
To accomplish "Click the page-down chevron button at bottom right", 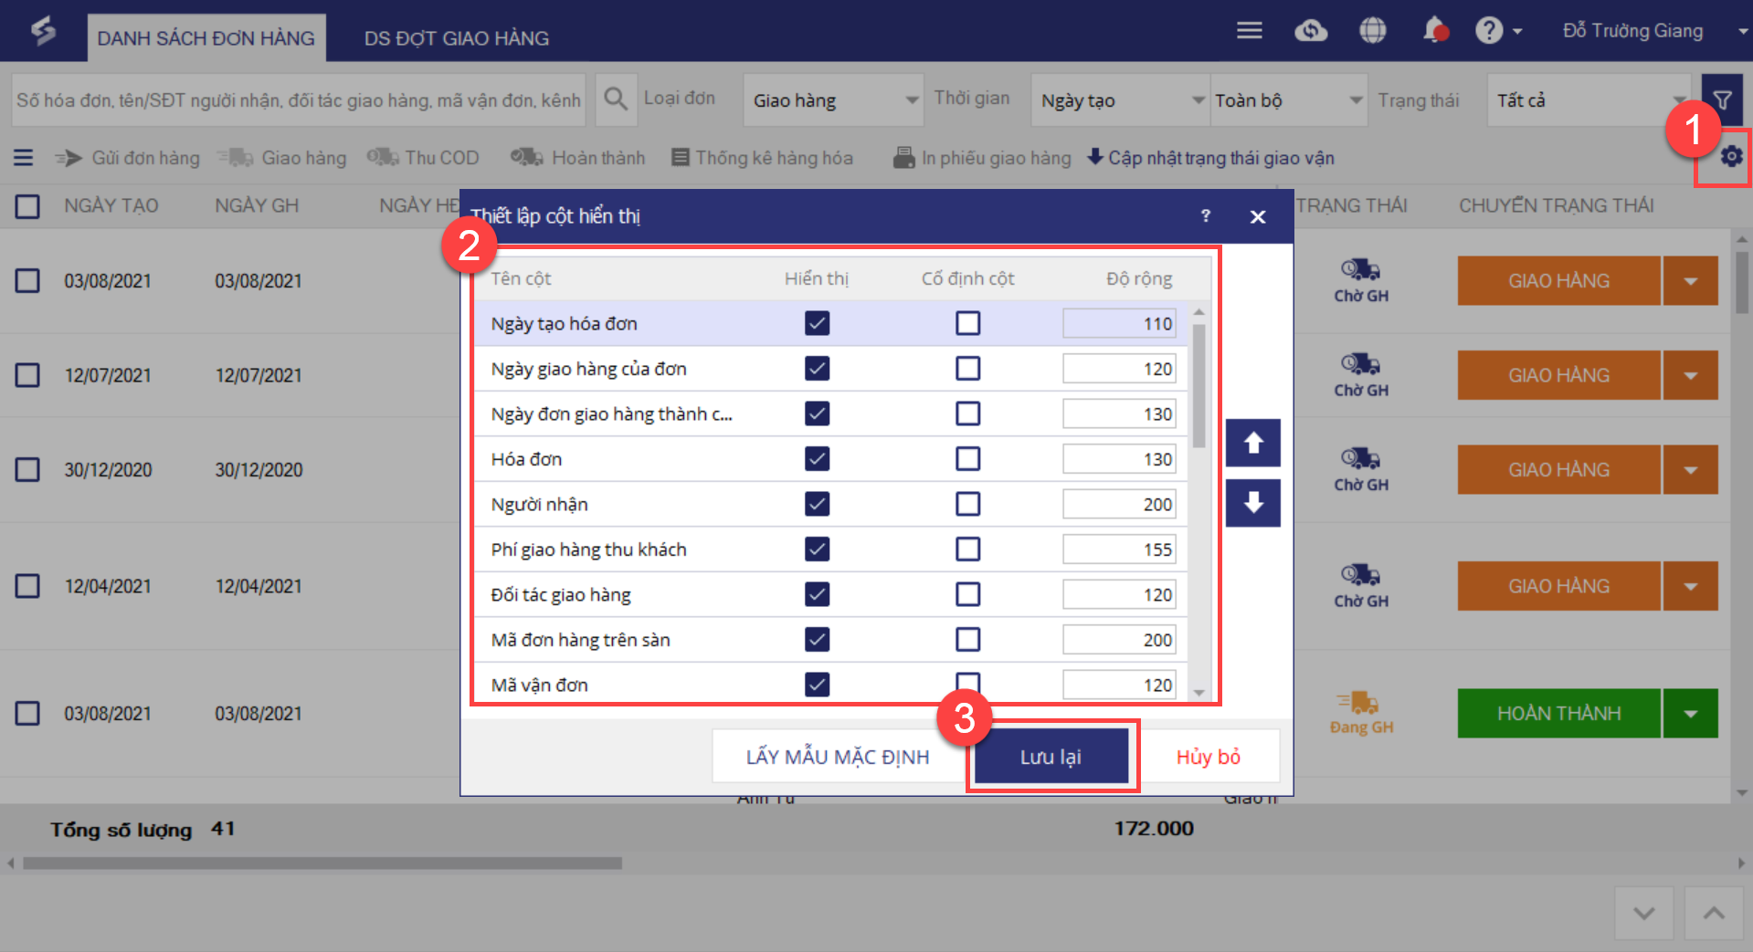I will click(x=1644, y=913).
